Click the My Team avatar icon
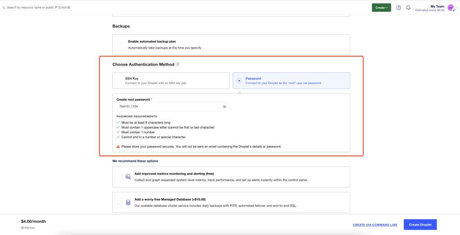The height and width of the screenshot is (235, 460). click(x=451, y=8)
